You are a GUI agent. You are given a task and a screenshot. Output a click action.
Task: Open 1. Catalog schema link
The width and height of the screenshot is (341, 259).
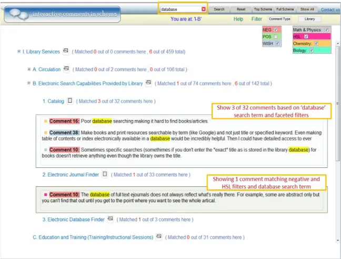click(53, 101)
